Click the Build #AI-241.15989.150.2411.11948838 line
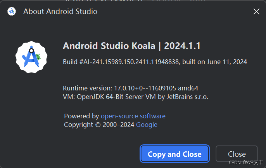 tap(155, 62)
